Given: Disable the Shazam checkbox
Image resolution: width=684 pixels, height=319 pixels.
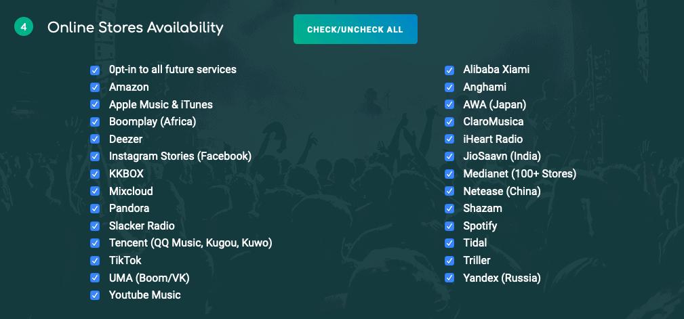Looking at the screenshot, I should pos(449,209).
